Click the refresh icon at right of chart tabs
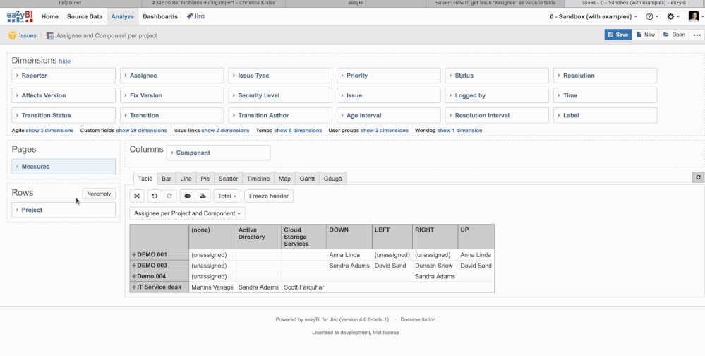This screenshot has height=356, width=705. (x=698, y=177)
